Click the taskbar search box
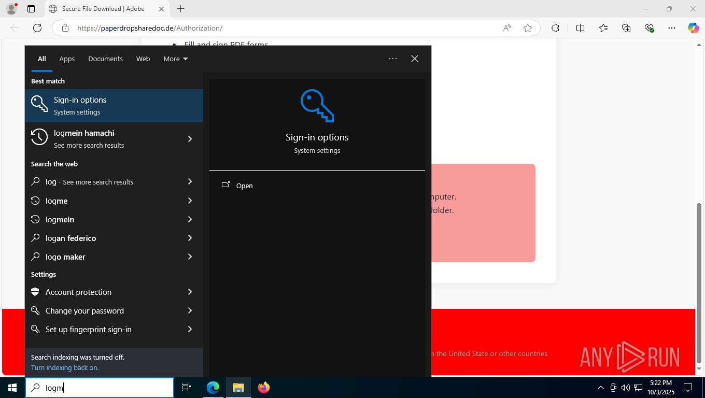The image size is (705, 398). coord(100,388)
